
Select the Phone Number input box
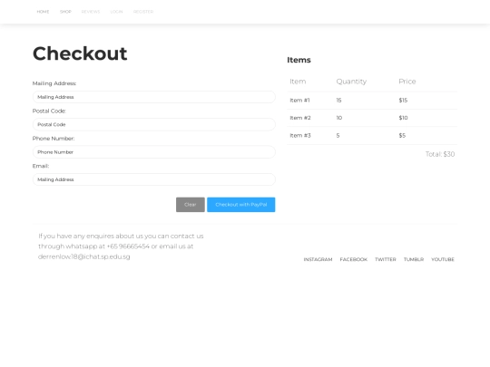pos(153,152)
